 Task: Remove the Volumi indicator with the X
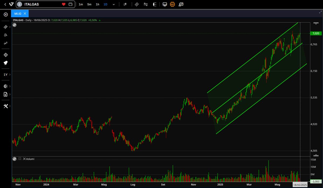(x=24, y=159)
